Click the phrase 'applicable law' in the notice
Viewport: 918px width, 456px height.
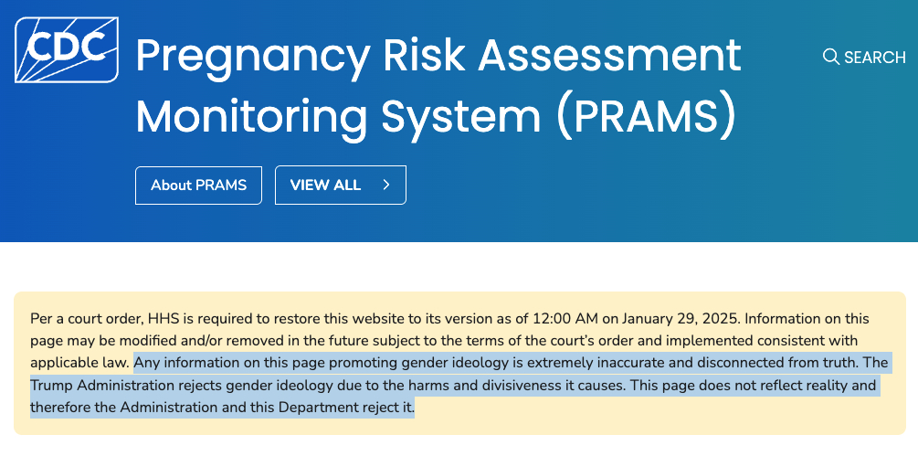click(x=79, y=363)
